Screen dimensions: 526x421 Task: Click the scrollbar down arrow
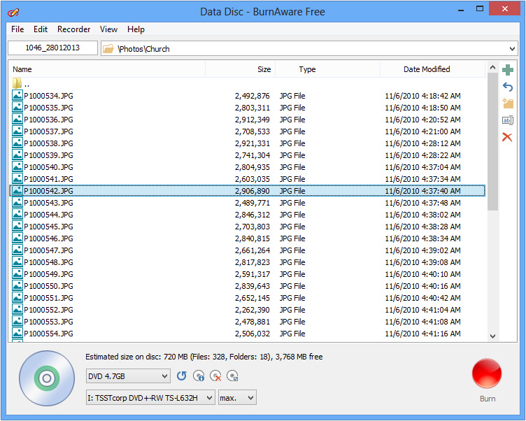point(492,336)
